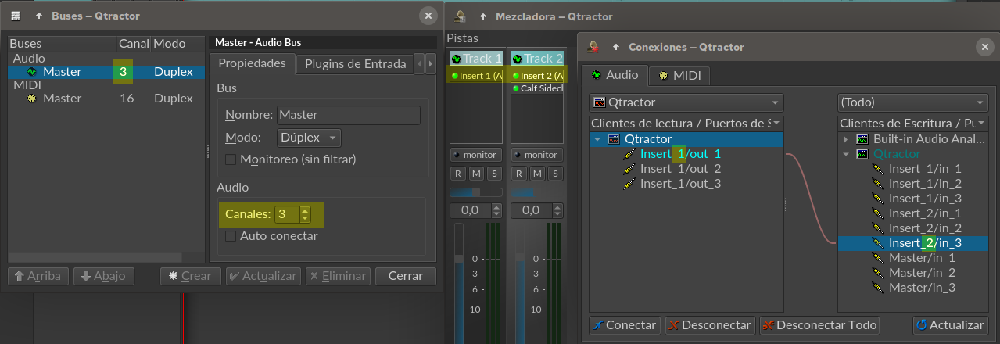Click the Abajo button
Screen dimensions: 1000x344
coord(104,276)
